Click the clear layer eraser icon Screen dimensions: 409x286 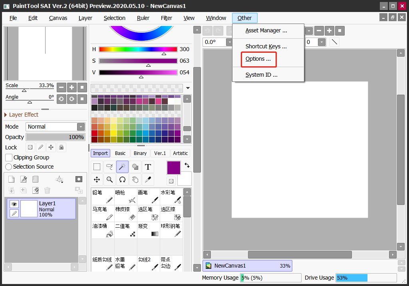36,190
